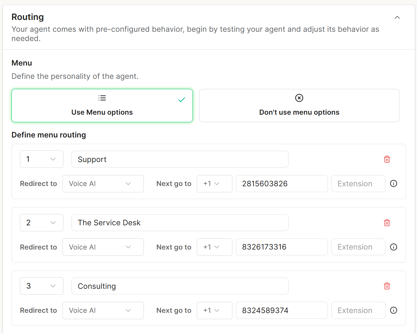Click the Consulting name input field
The height and width of the screenshot is (333, 417).
click(x=180, y=286)
